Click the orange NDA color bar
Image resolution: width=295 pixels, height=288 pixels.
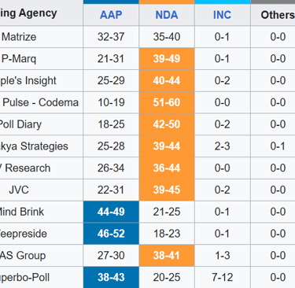click(x=167, y=2)
